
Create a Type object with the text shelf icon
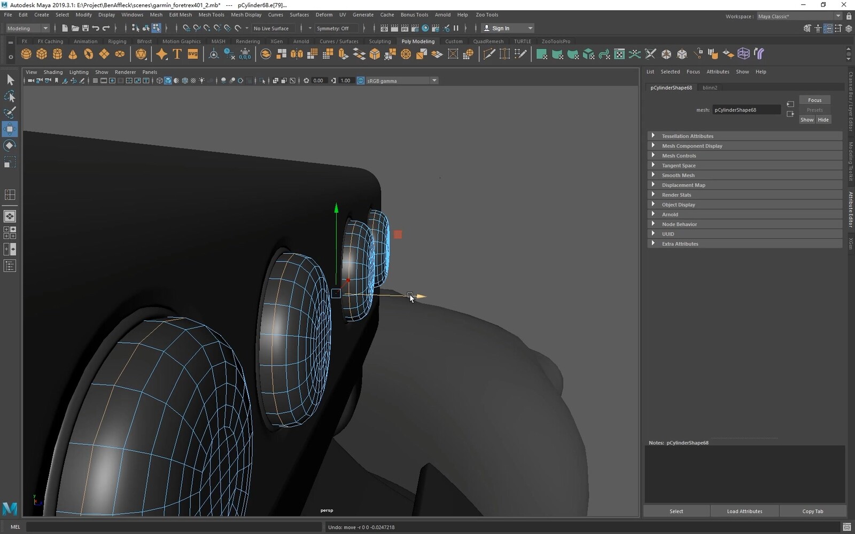176,53
